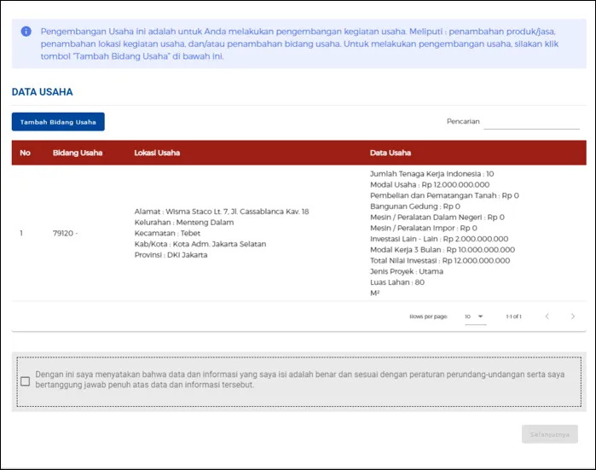Click the blue info icon in banner
The width and height of the screenshot is (596, 470).
26,32
